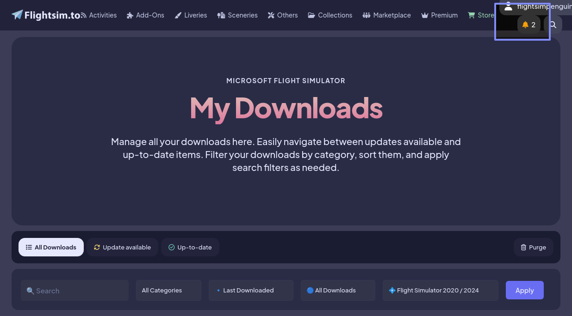Open the user profile account icon

click(x=509, y=6)
